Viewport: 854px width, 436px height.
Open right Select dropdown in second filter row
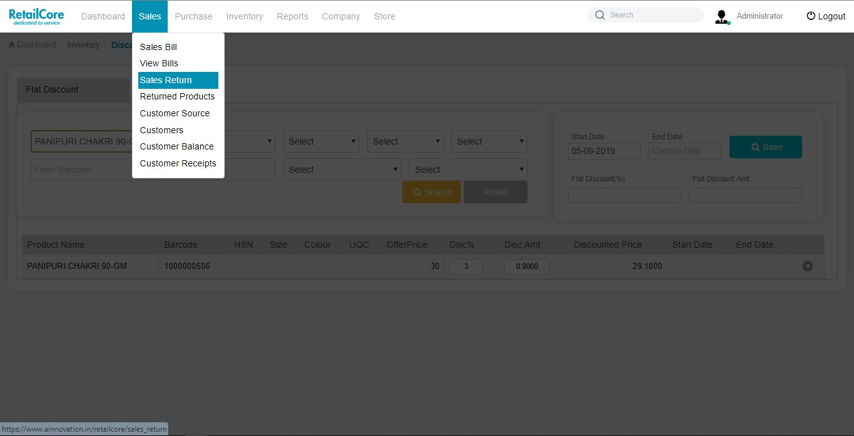(468, 170)
